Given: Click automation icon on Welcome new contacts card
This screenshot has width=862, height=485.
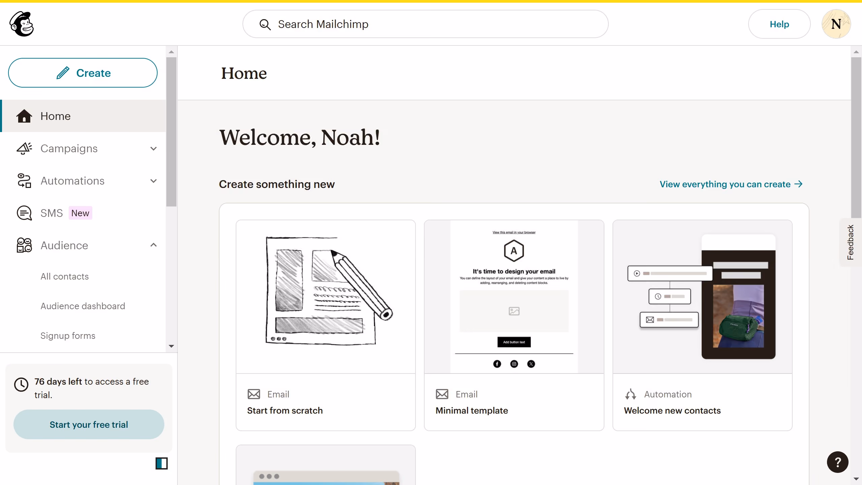Looking at the screenshot, I should click(x=631, y=394).
